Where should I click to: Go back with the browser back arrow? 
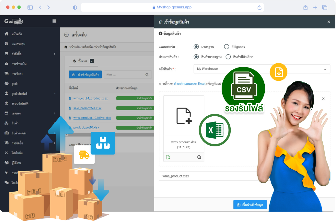tap(40, 7)
